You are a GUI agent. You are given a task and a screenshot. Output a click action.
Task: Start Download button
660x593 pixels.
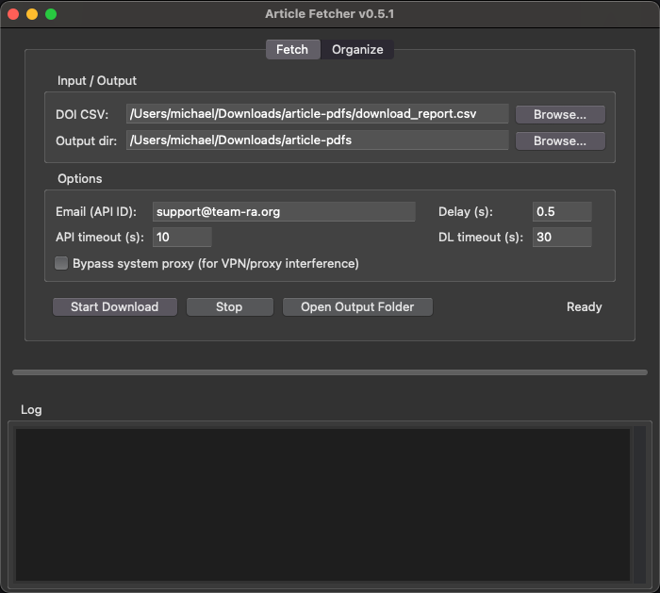coord(114,306)
